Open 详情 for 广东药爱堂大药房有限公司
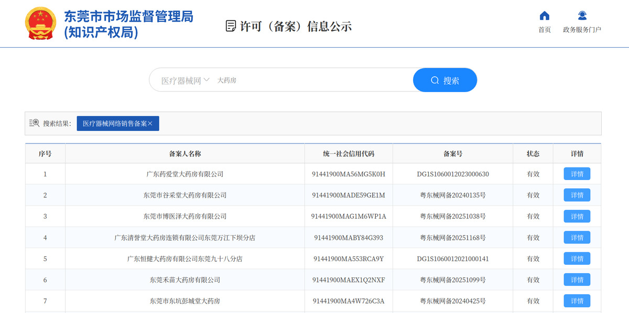Image resolution: width=629 pixels, height=313 pixels. pos(577,174)
